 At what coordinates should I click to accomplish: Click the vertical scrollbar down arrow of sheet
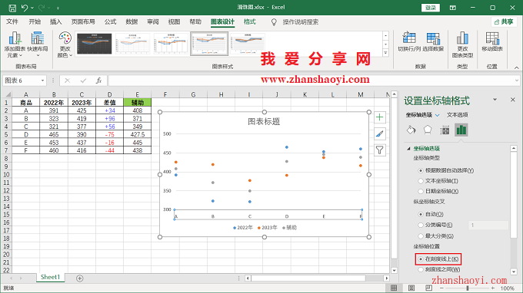[x=394, y=271]
